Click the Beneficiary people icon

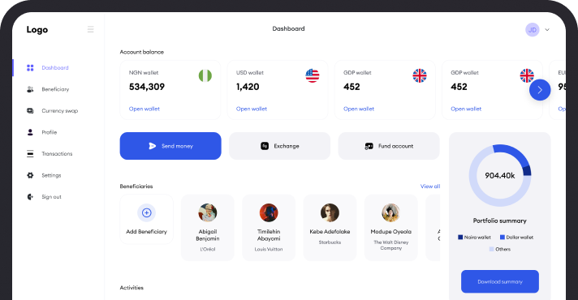[x=30, y=89]
